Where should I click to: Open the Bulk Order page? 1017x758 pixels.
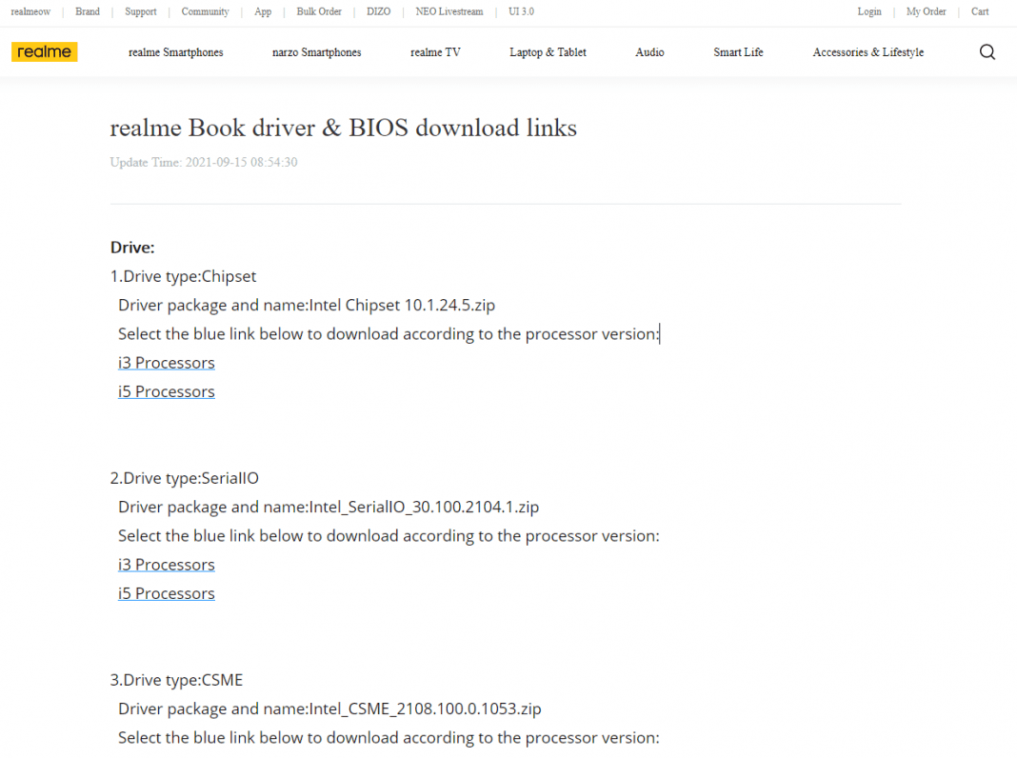(318, 11)
